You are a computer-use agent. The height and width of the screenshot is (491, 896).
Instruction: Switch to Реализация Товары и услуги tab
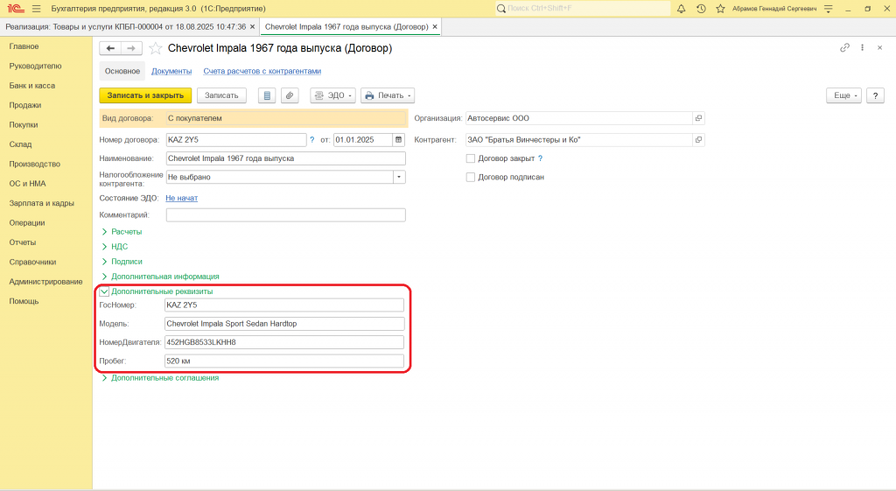pyautogui.click(x=126, y=27)
